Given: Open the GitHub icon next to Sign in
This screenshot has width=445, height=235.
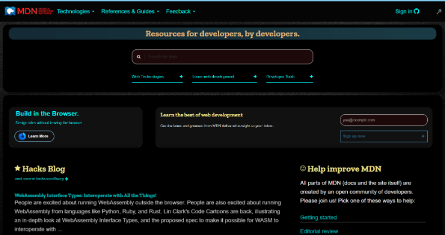Looking at the screenshot, I should tap(416, 11).
